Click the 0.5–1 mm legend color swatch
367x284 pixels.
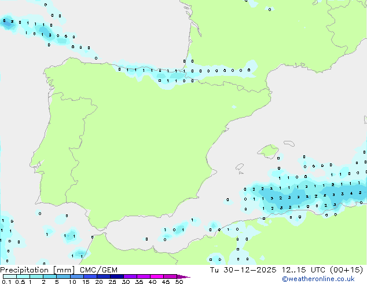tap(23, 276)
